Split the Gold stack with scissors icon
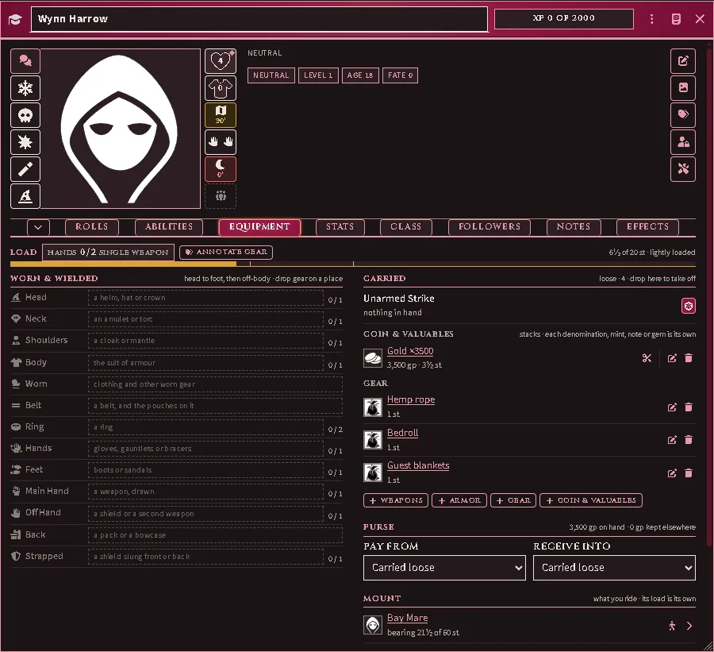Screen dimensions: 714x652 pyautogui.click(x=647, y=358)
